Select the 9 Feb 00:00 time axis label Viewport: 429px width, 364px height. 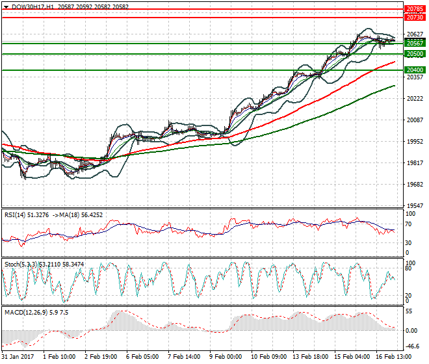[226, 357]
